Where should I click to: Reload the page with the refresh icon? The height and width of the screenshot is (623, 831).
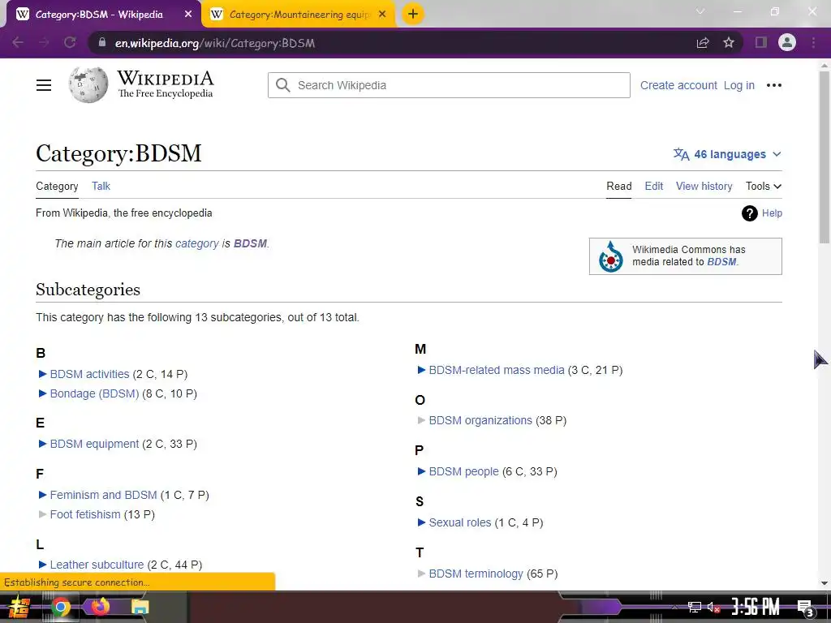pos(70,42)
